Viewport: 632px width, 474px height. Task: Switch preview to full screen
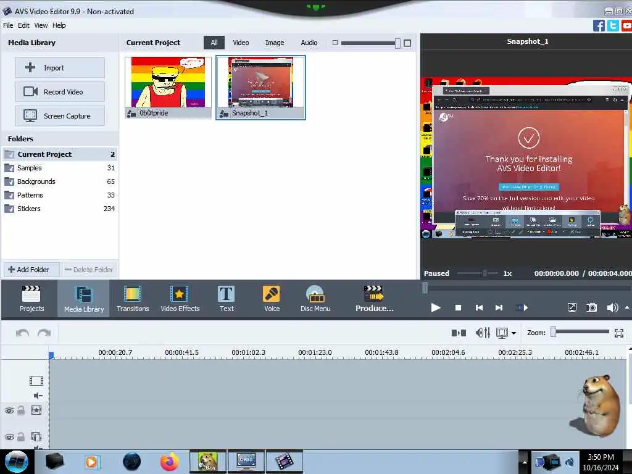pyautogui.click(x=572, y=308)
